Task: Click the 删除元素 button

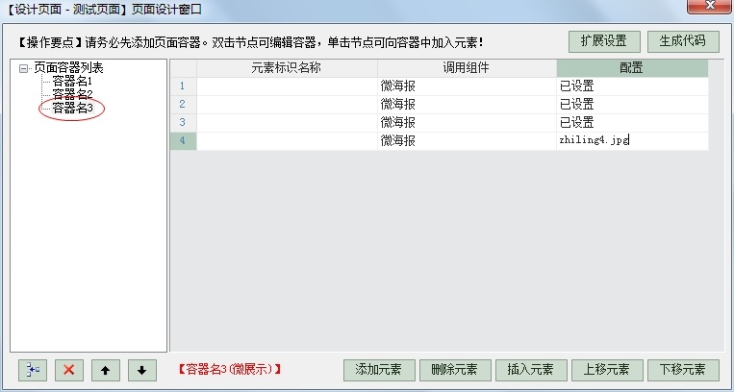Action: [x=454, y=370]
